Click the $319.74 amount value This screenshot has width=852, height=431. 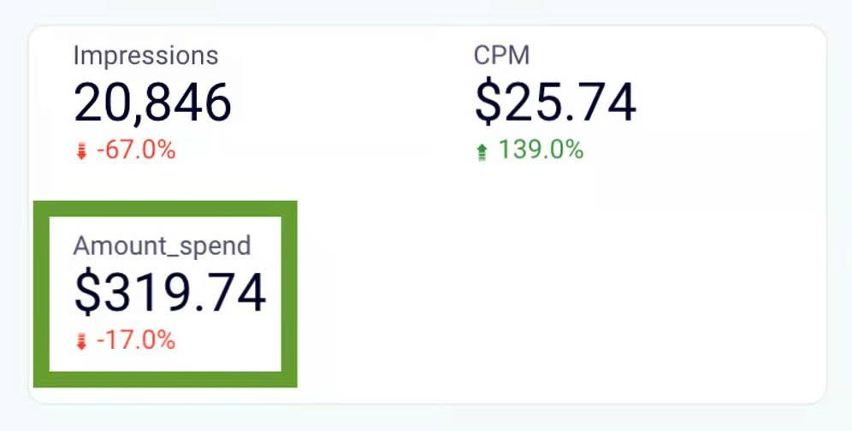[170, 293]
